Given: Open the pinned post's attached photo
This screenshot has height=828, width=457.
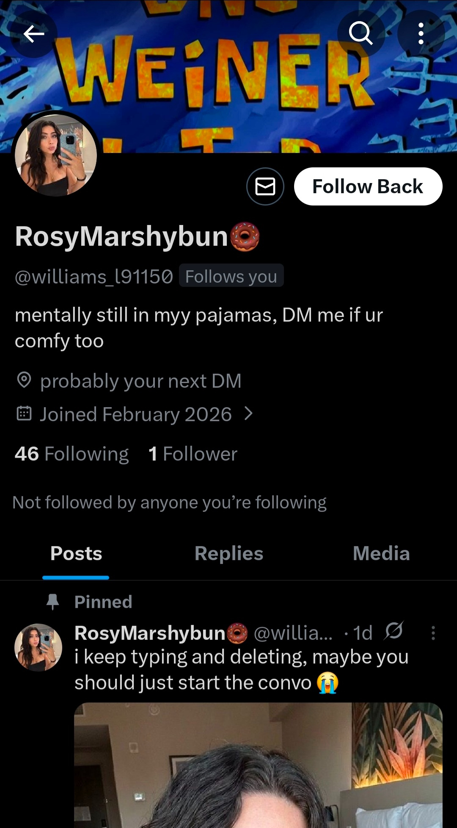Looking at the screenshot, I should (x=258, y=765).
